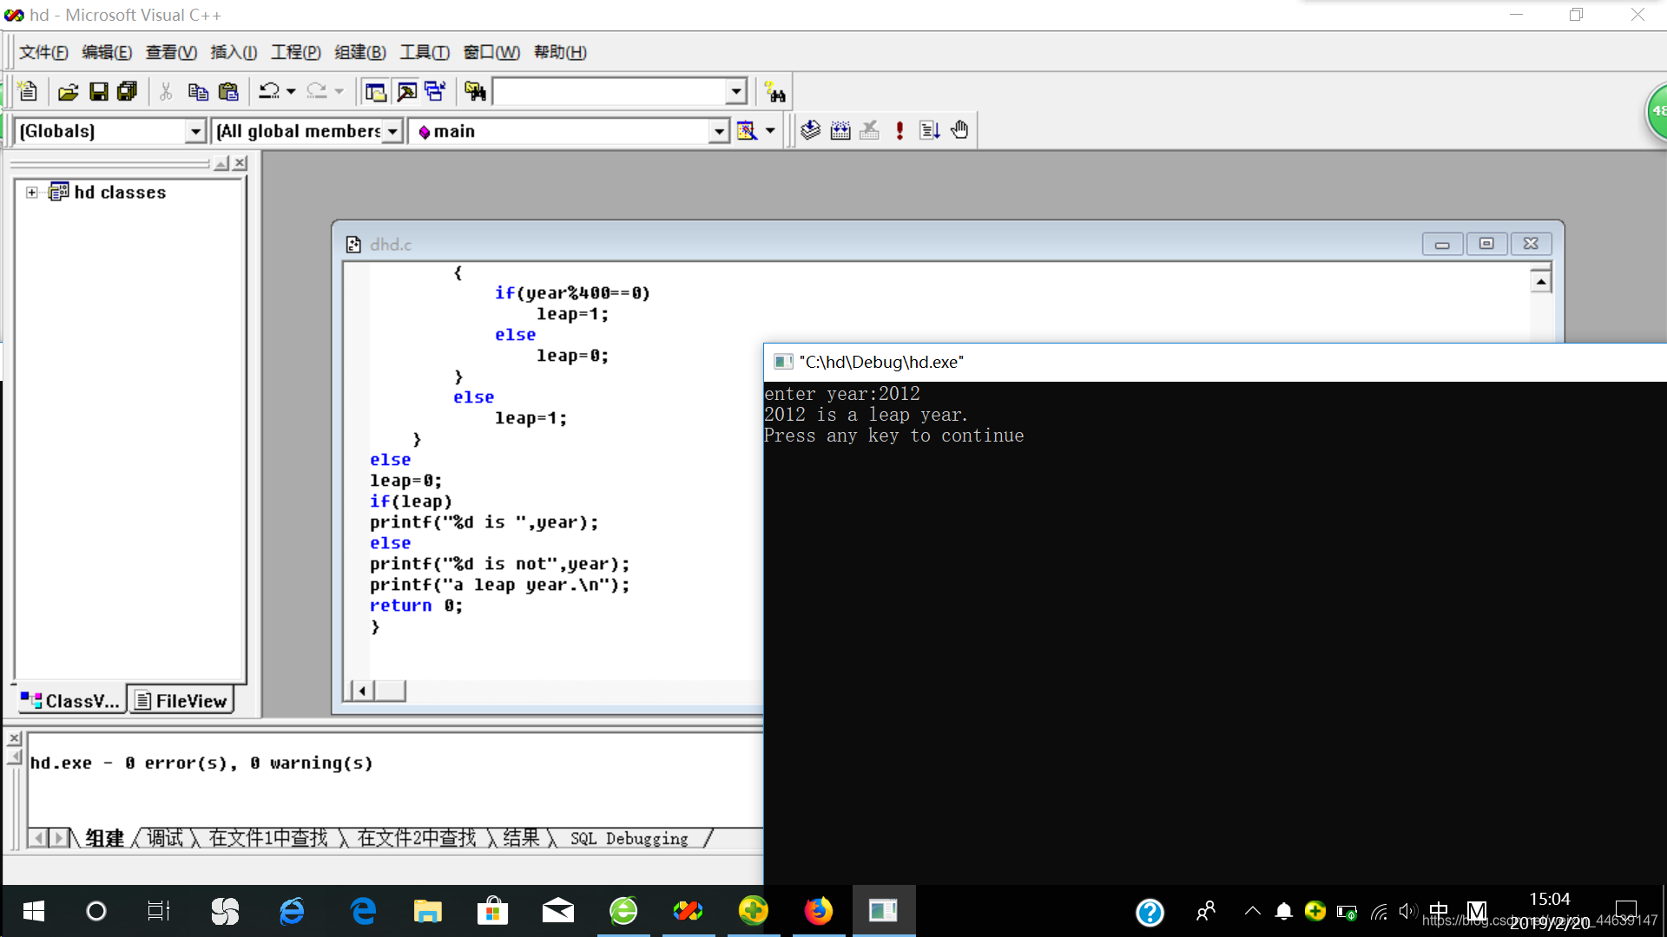Switch to the SQL Debugging output tab

pyautogui.click(x=629, y=839)
